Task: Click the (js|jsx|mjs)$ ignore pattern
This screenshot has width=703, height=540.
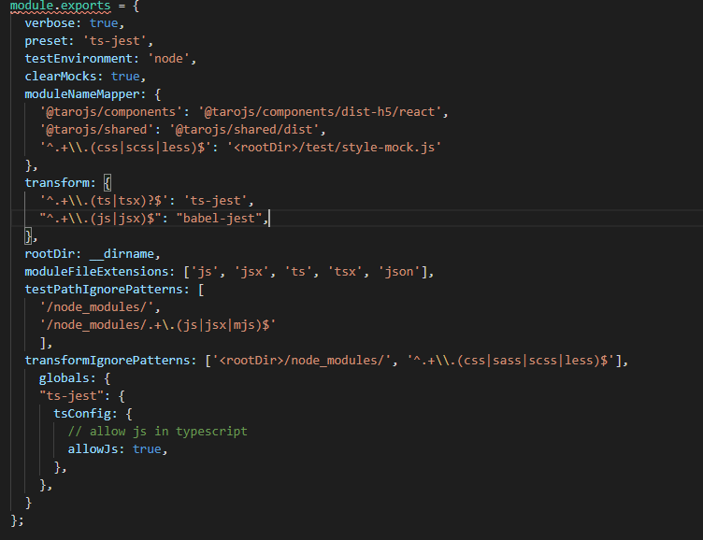Action: tap(157, 325)
